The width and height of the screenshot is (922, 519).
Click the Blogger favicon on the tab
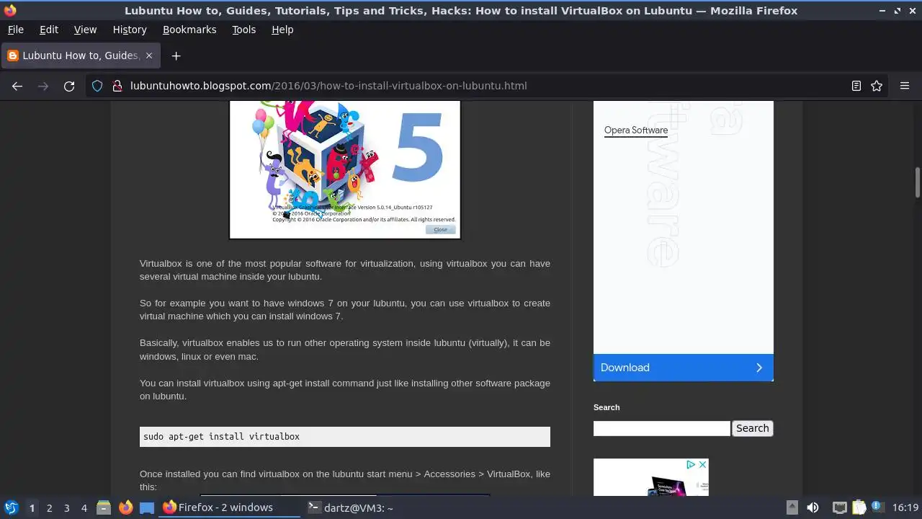(x=13, y=56)
